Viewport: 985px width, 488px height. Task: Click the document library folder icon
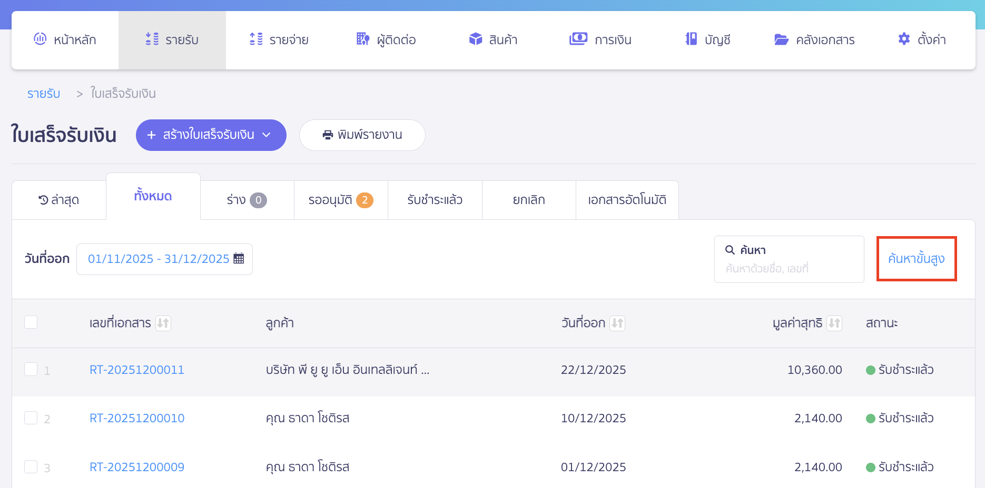(x=781, y=39)
